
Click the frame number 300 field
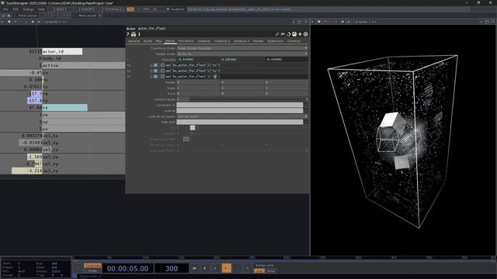coord(172,269)
